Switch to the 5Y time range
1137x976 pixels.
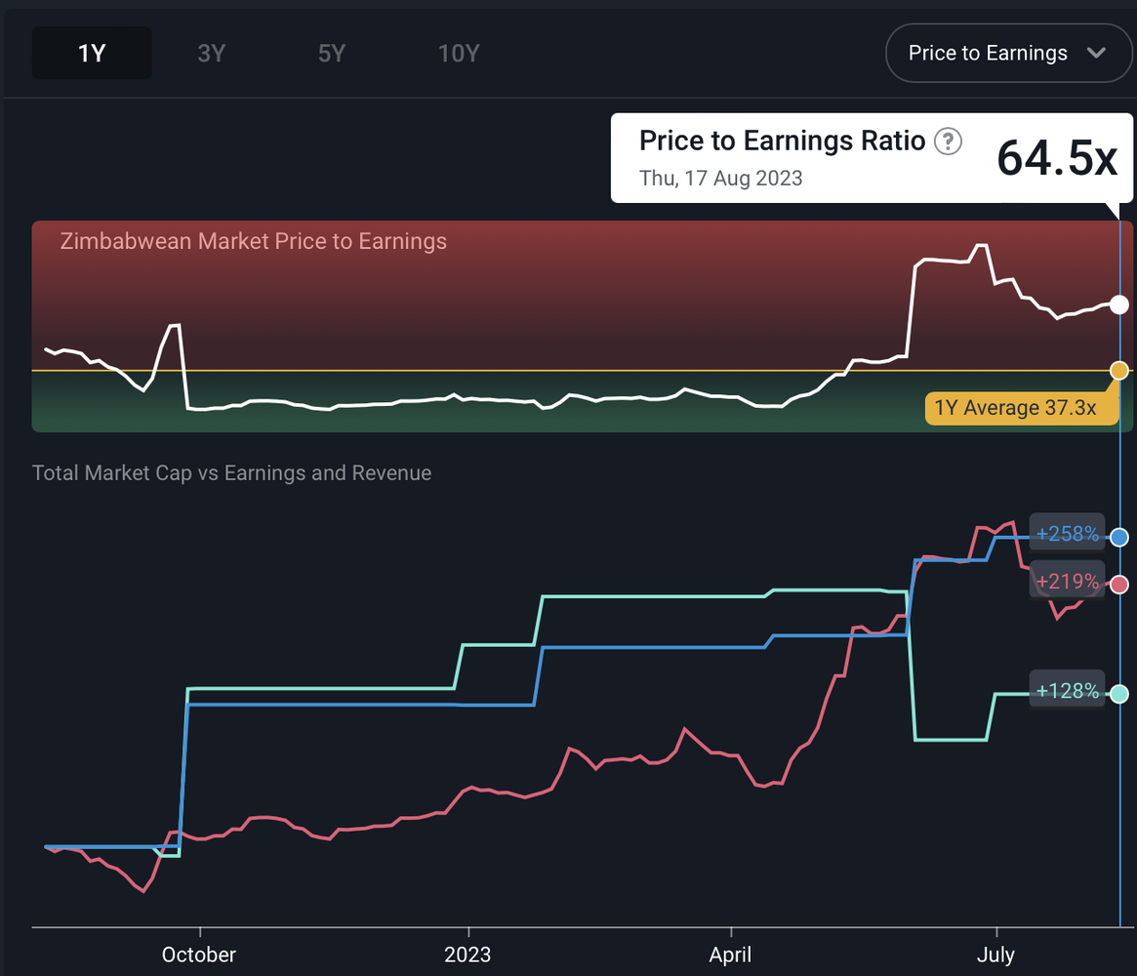click(x=332, y=53)
